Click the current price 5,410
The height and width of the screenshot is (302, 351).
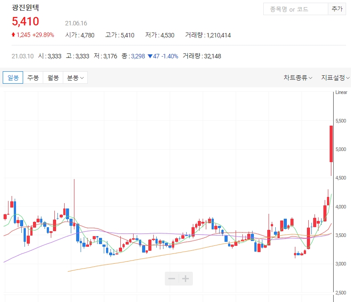pos(25,21)
